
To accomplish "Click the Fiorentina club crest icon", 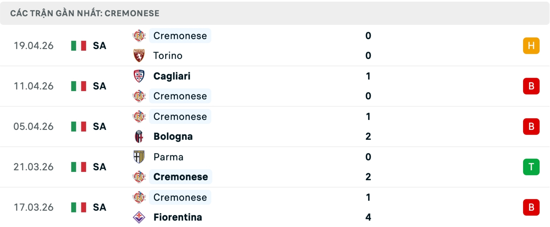I will pos(139,217).
